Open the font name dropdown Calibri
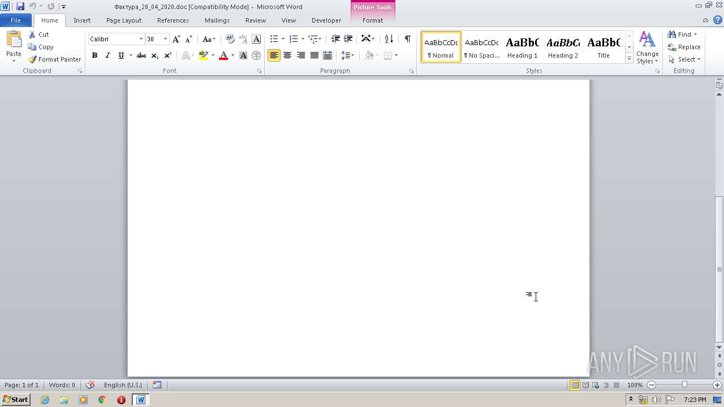The height and width of the screenshot is (407, 724). coord(141,39)
